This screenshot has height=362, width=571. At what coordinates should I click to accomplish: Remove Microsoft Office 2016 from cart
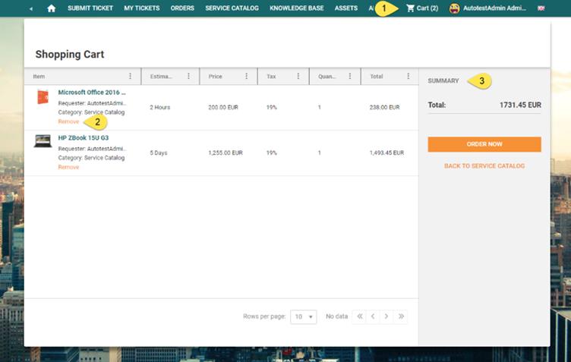68,121
